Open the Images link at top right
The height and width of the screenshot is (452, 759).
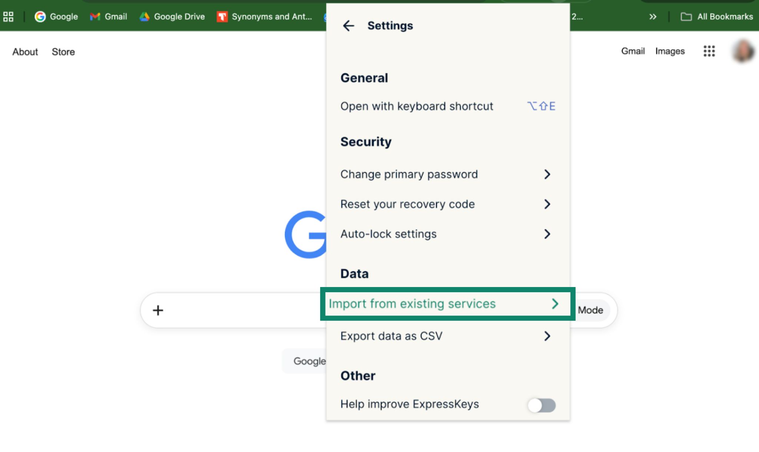pos(670,51)
